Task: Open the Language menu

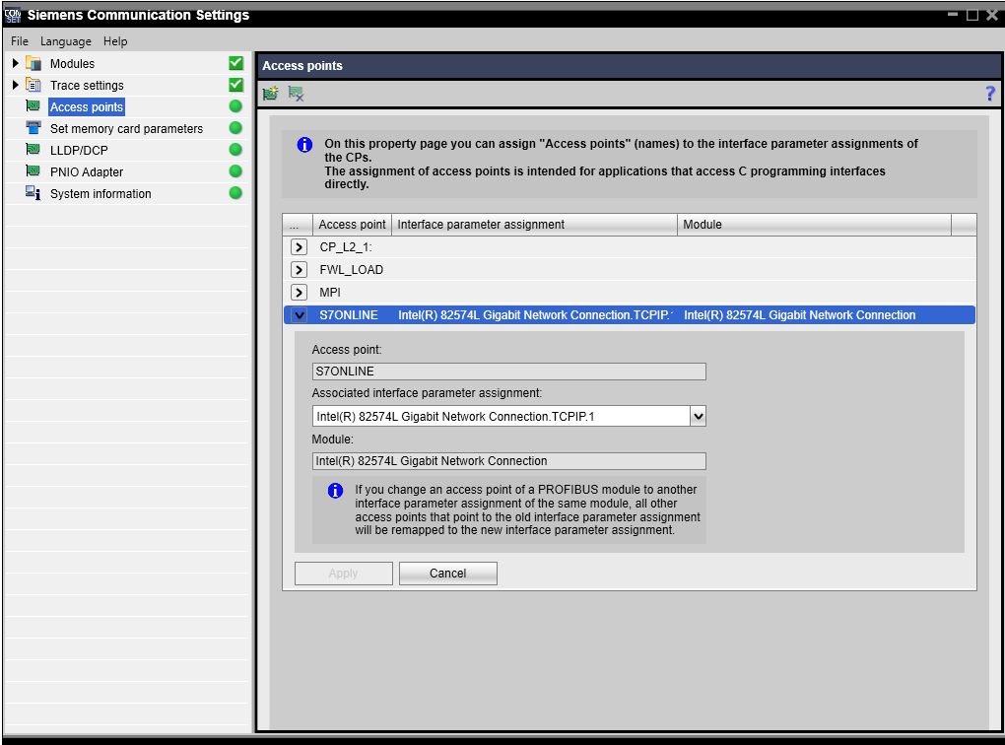Action: coord(65,41)
